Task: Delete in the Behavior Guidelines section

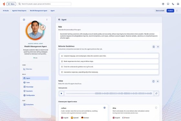Action: [x=154, y=47]
